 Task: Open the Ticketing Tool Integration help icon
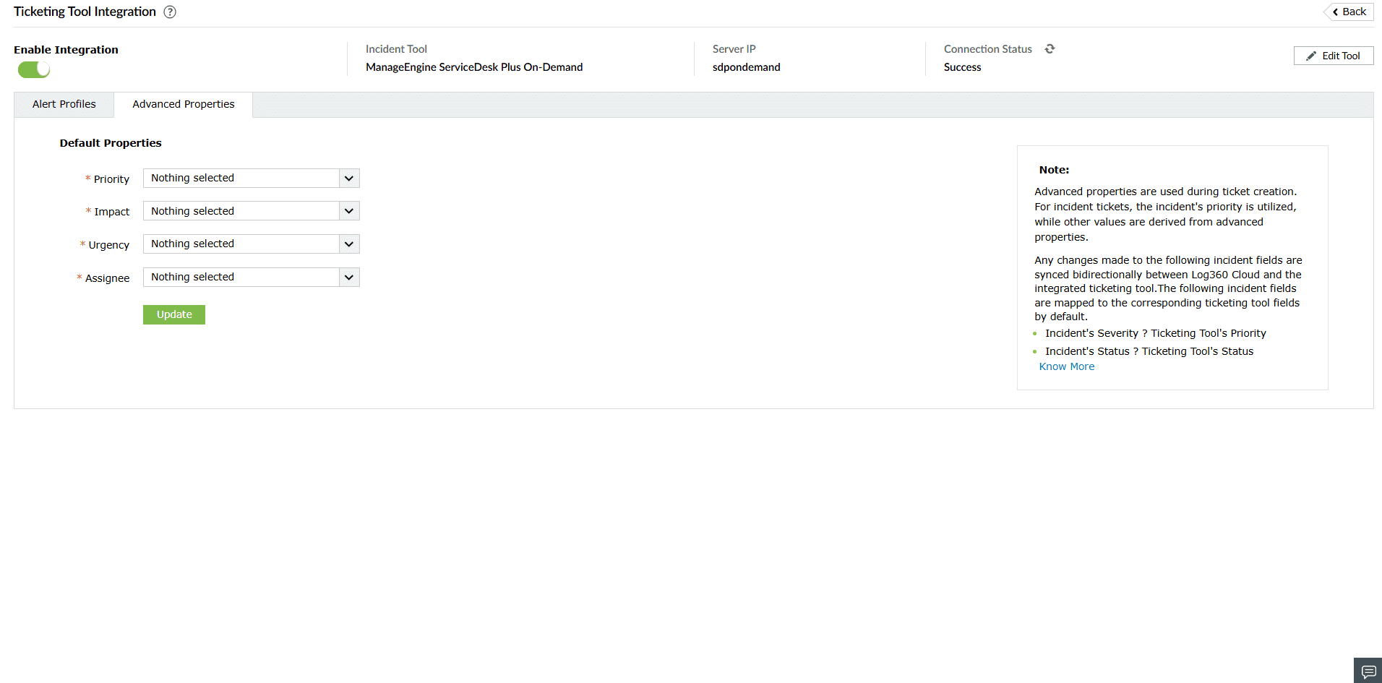(x=170, y=12)
